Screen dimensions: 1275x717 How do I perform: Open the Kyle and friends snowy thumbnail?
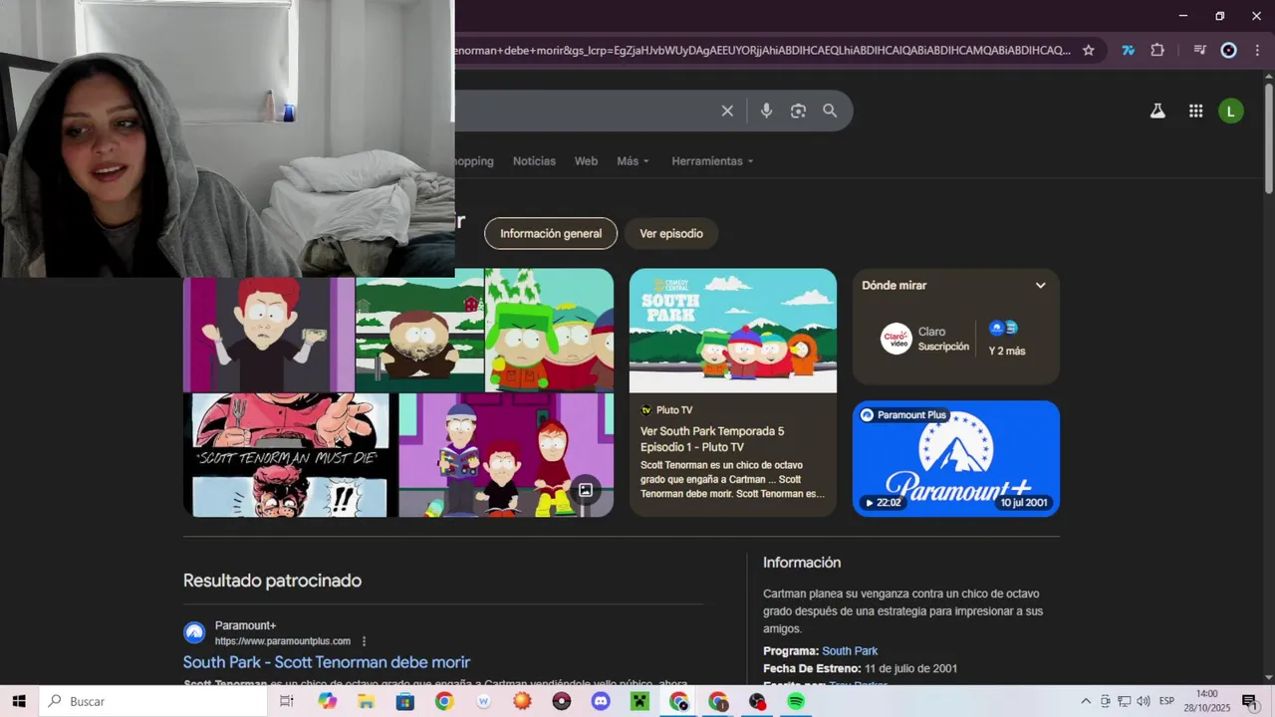coord(549,331)
